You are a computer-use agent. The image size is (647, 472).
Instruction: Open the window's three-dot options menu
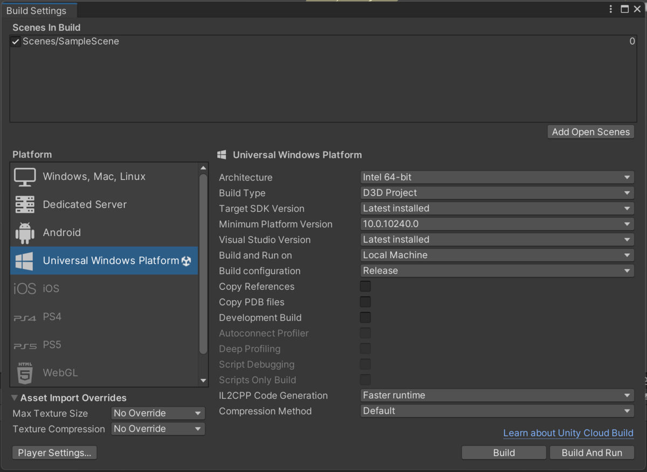[x=611, y=9]
